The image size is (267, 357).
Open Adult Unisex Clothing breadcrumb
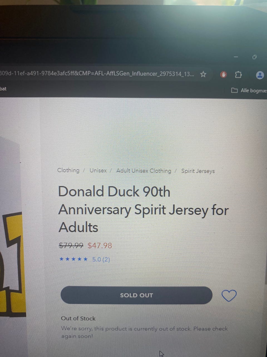pyautogui.click(x=144, y=171)
